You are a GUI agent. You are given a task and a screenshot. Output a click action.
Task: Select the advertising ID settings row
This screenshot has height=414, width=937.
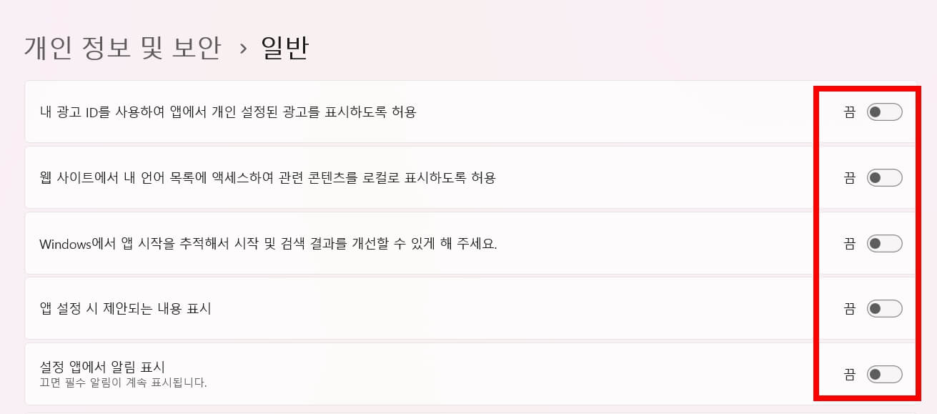429,112
